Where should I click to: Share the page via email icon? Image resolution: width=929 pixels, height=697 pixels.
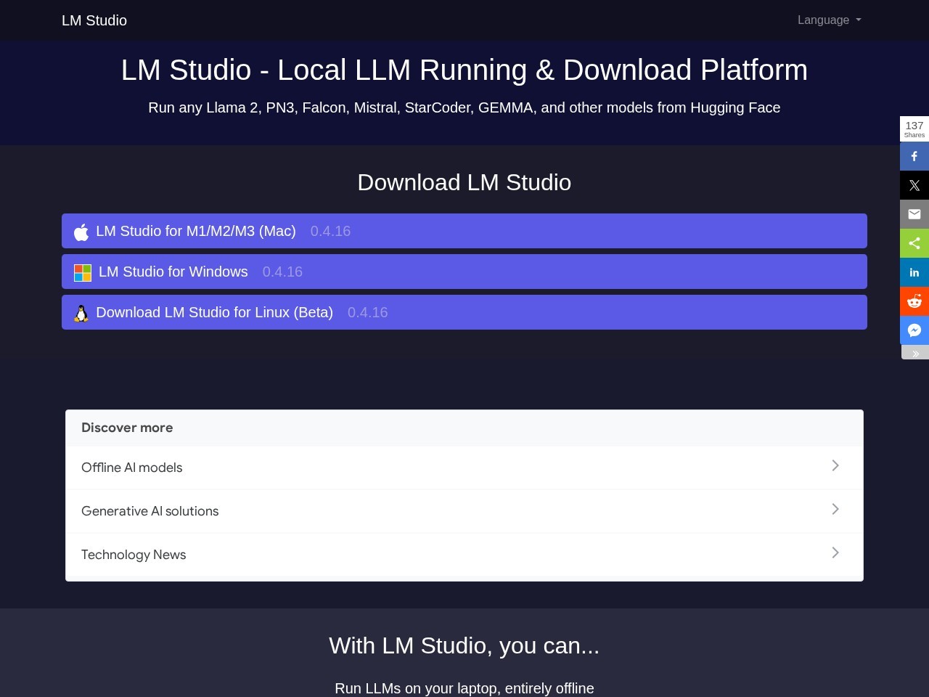[914, 214]
